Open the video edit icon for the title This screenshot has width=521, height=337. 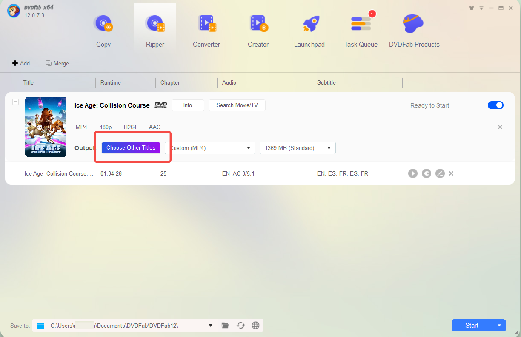[440, 173]
